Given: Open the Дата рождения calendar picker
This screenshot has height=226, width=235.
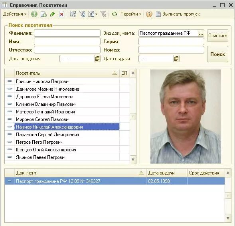Looking at the screenshot, I should pyautogui.click(x=97, y=58).
